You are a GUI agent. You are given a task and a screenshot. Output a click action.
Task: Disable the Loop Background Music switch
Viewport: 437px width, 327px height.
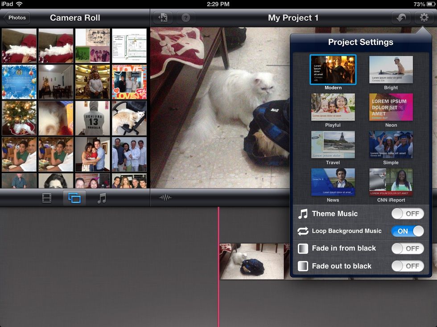[408, 231]
